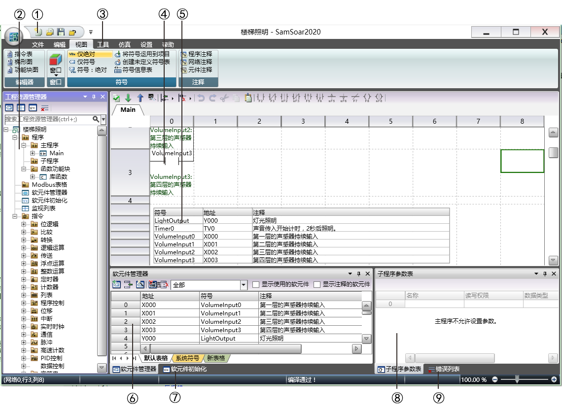Open the 窗口 dropdown in ribbon
Image resolution: width=562 pixels, height=411 pixels.
[x=56, y=73]
